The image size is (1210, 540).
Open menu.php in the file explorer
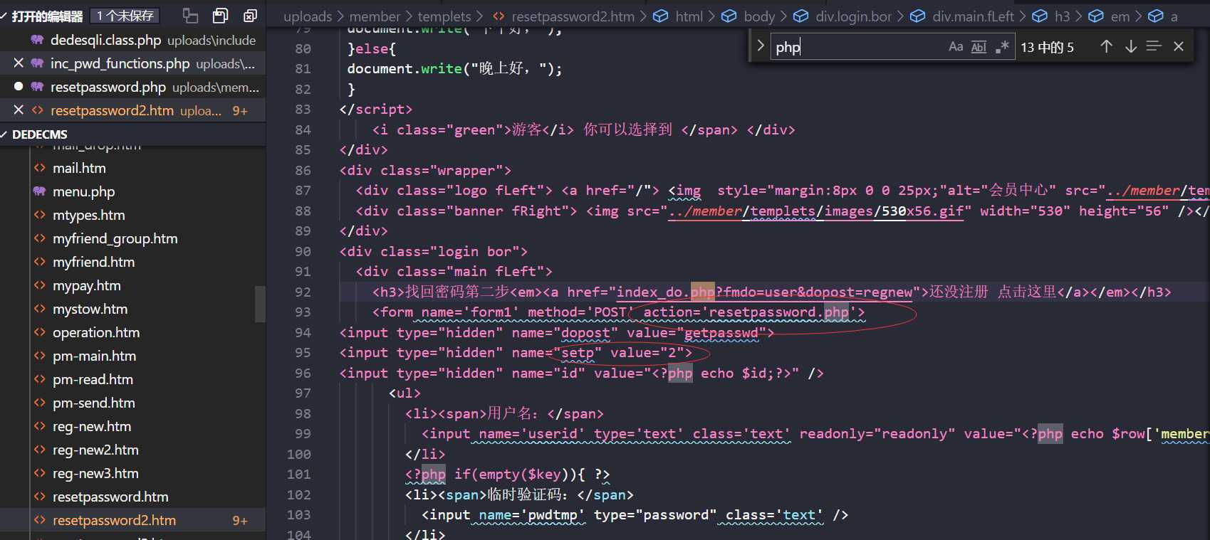click(x=83, y=191)
